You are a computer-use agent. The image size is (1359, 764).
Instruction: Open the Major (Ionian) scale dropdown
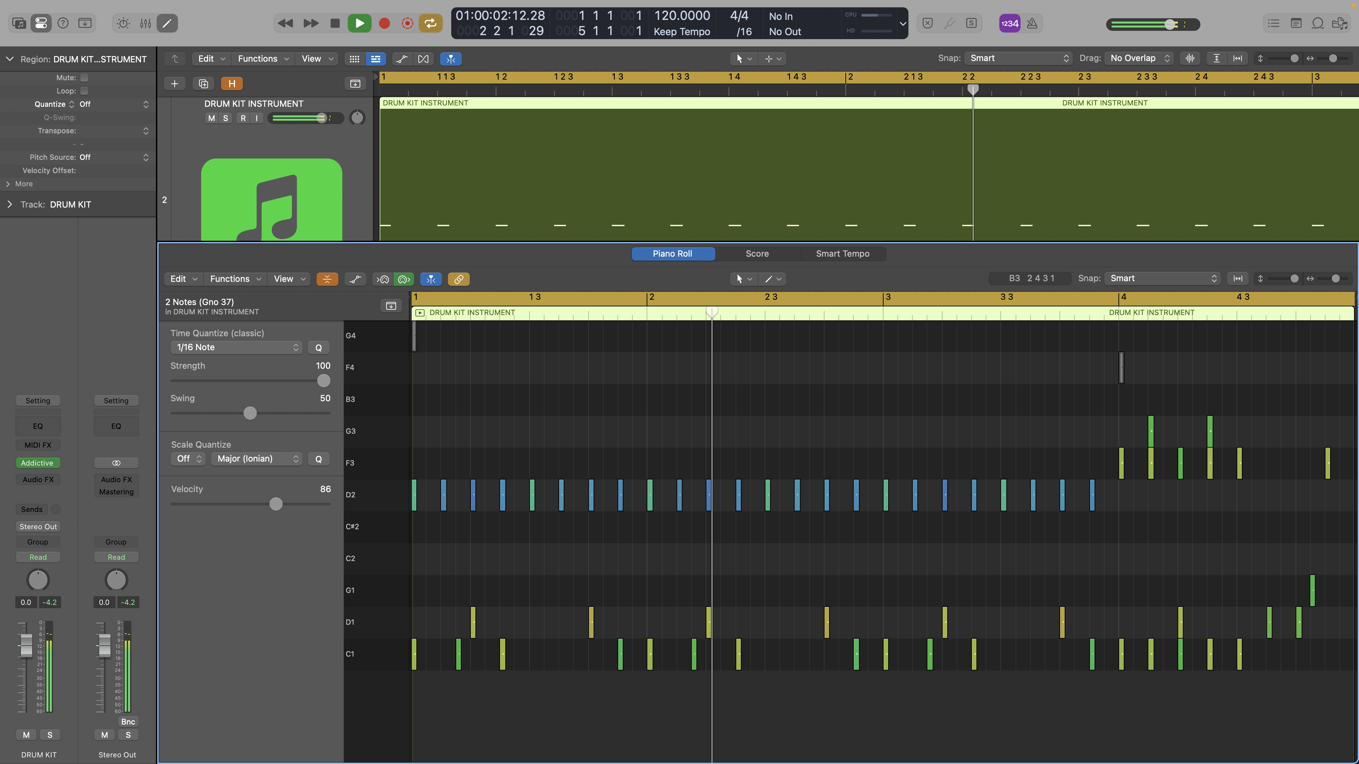(256, 459)
